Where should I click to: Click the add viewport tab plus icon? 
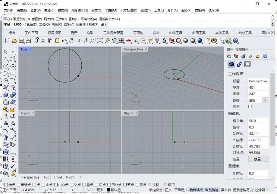[x=81, y=177]
